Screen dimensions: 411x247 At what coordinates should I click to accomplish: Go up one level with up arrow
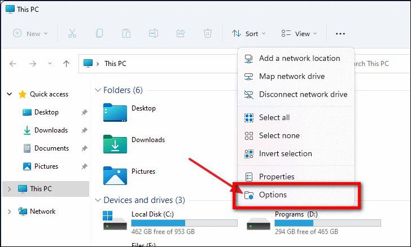66,64
